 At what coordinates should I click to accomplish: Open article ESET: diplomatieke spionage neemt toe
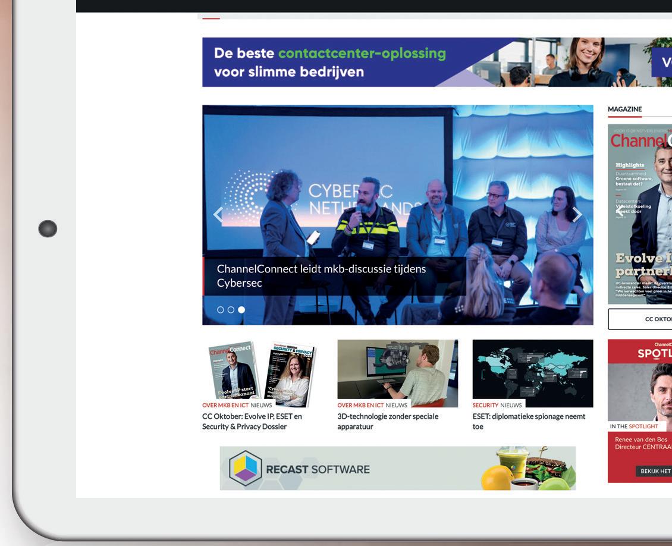[x=529, y=421]
